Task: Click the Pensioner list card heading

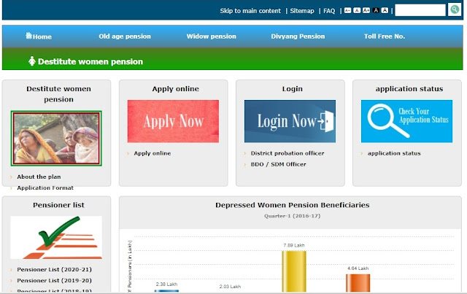Action: [x=58, y=205]
